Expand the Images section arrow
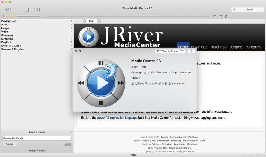Viewport: 266px width, 157px height. pyautogui.click(x=72, y=28)
